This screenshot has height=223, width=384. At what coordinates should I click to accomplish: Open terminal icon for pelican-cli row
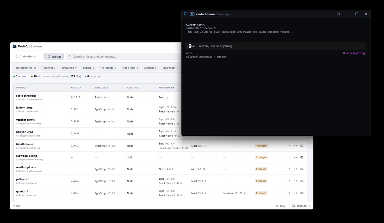(x=302, y=181)
